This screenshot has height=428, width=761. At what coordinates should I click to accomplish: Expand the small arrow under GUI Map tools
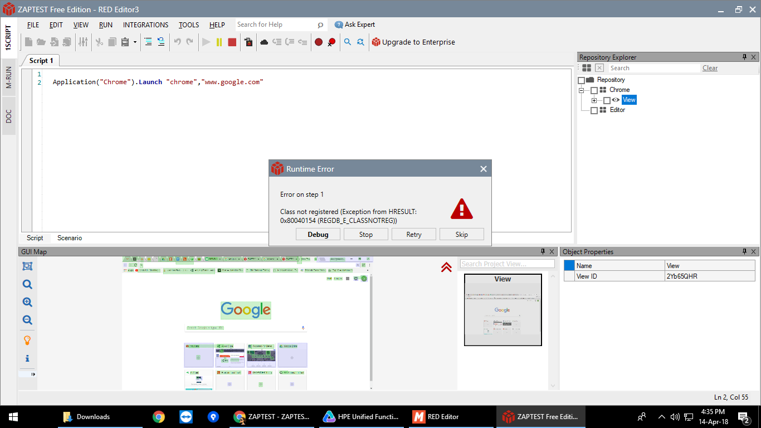(x=33, y=374)
